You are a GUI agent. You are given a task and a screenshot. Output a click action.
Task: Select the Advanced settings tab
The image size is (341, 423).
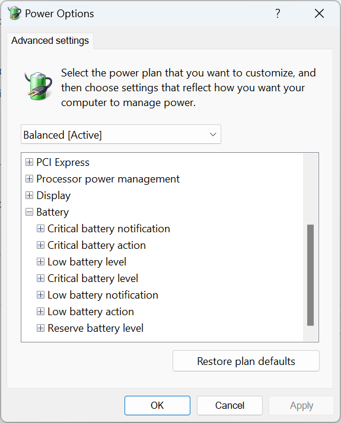click(50, 41)
